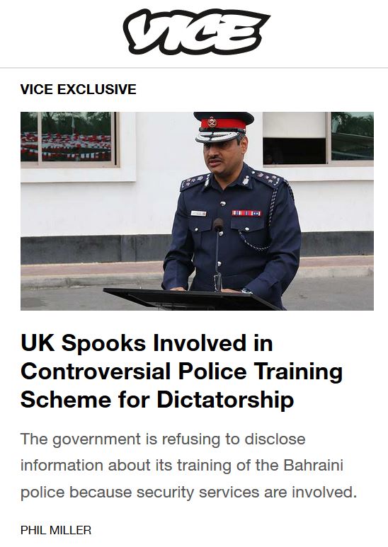Click the word 'Dictatorship' in the headline

coord(225,399)
